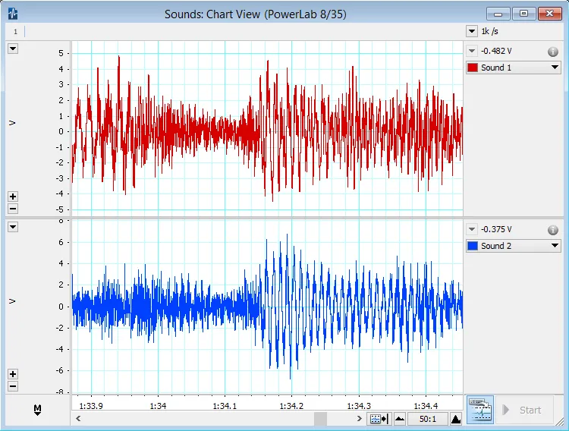Zoom in Sound 1 amplitude with plus button
569x431 pixels.
[x=13, y=197]
